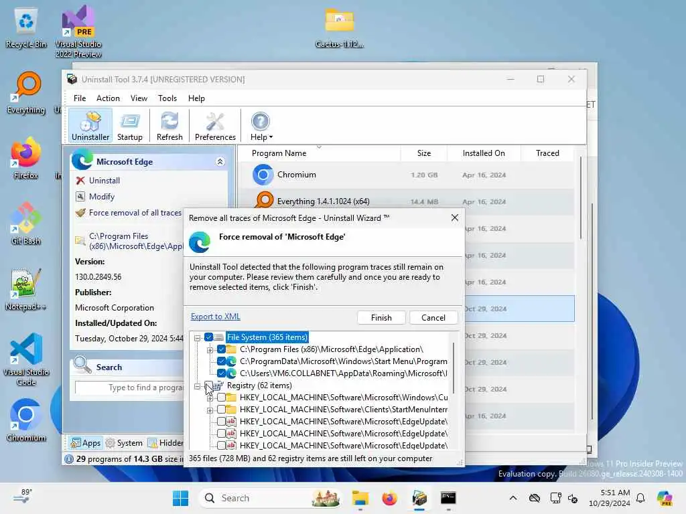Viewport: 686px width, 514px height.
Task: Open the Recycle Bin desktop icon
Action: click(x=26, y=28)
